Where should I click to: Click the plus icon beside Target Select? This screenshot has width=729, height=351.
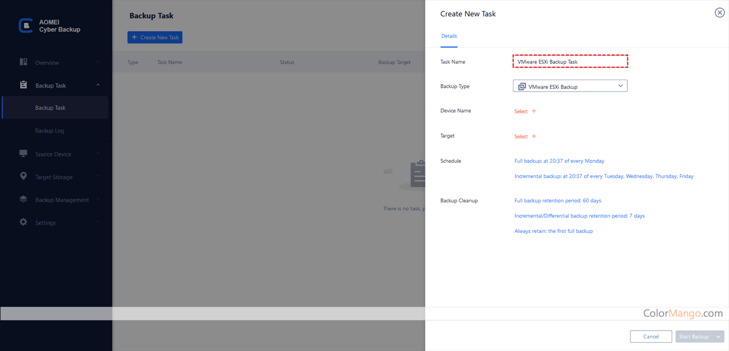coord(534,136)
